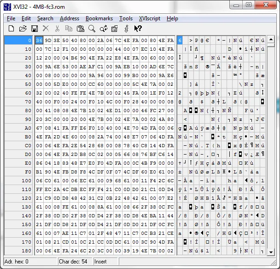Image resolution: width=280 pixels, height=269 pixels.
Task: Open the Tools menu
Action: click(126, 18)
